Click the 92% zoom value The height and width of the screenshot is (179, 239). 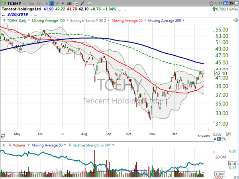click(x=217, y=134)
